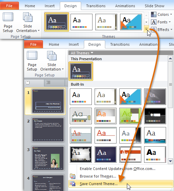Open the Colors dropdown

point(162,14)
